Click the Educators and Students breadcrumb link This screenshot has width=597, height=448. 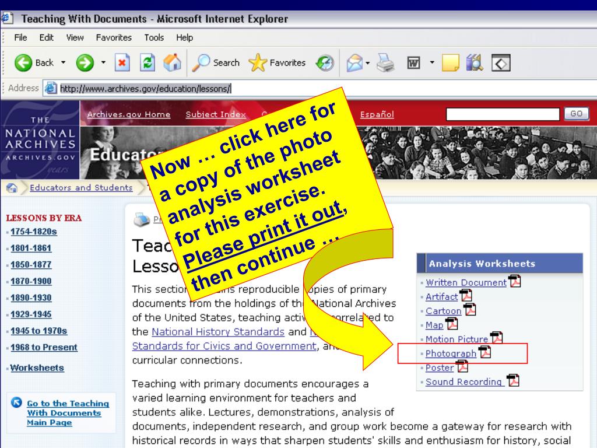pyautogui.click(x=81, y=187)
